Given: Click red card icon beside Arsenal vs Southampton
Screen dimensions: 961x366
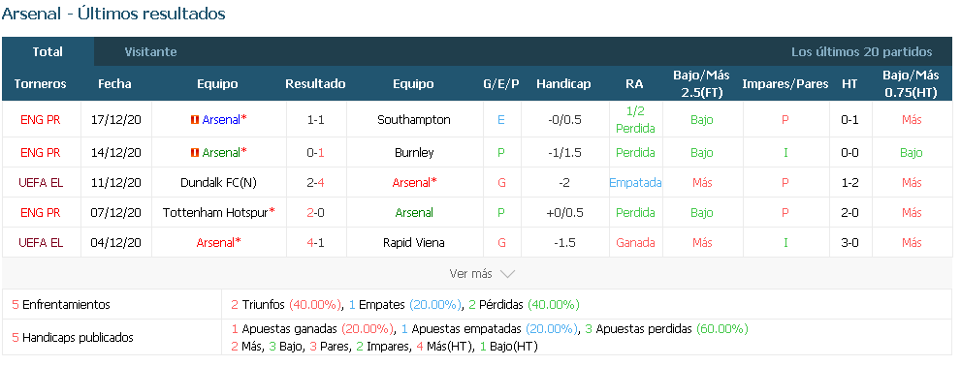Looking at the screenshot, I should (195, 120).
